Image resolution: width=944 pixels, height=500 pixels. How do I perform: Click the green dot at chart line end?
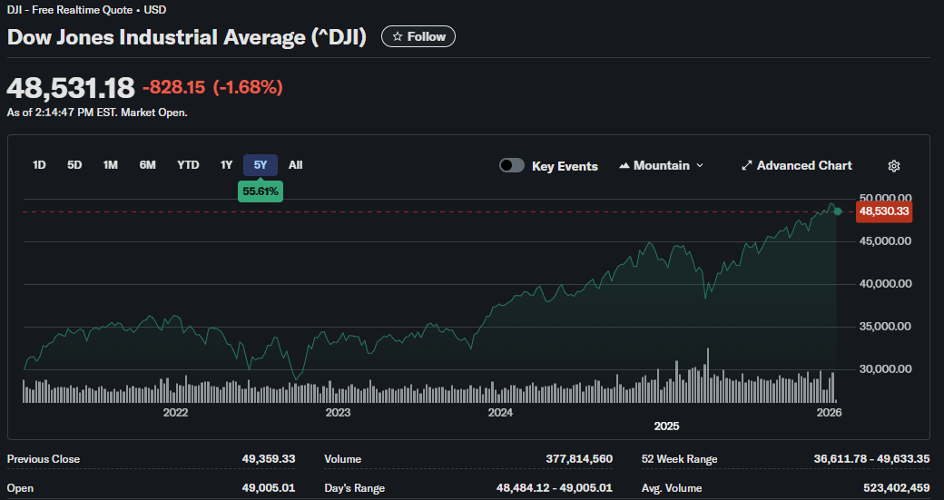point(838,211)
